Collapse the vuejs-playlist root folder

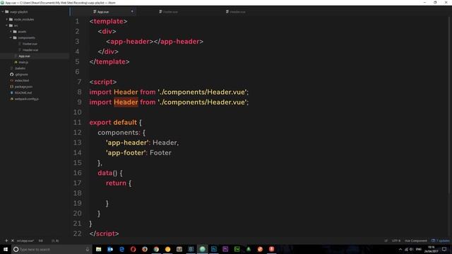3,12
